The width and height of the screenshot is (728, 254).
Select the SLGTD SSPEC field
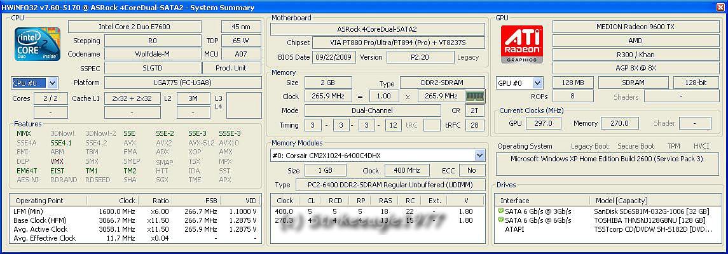pyautogui.click(x=153, y=68)
